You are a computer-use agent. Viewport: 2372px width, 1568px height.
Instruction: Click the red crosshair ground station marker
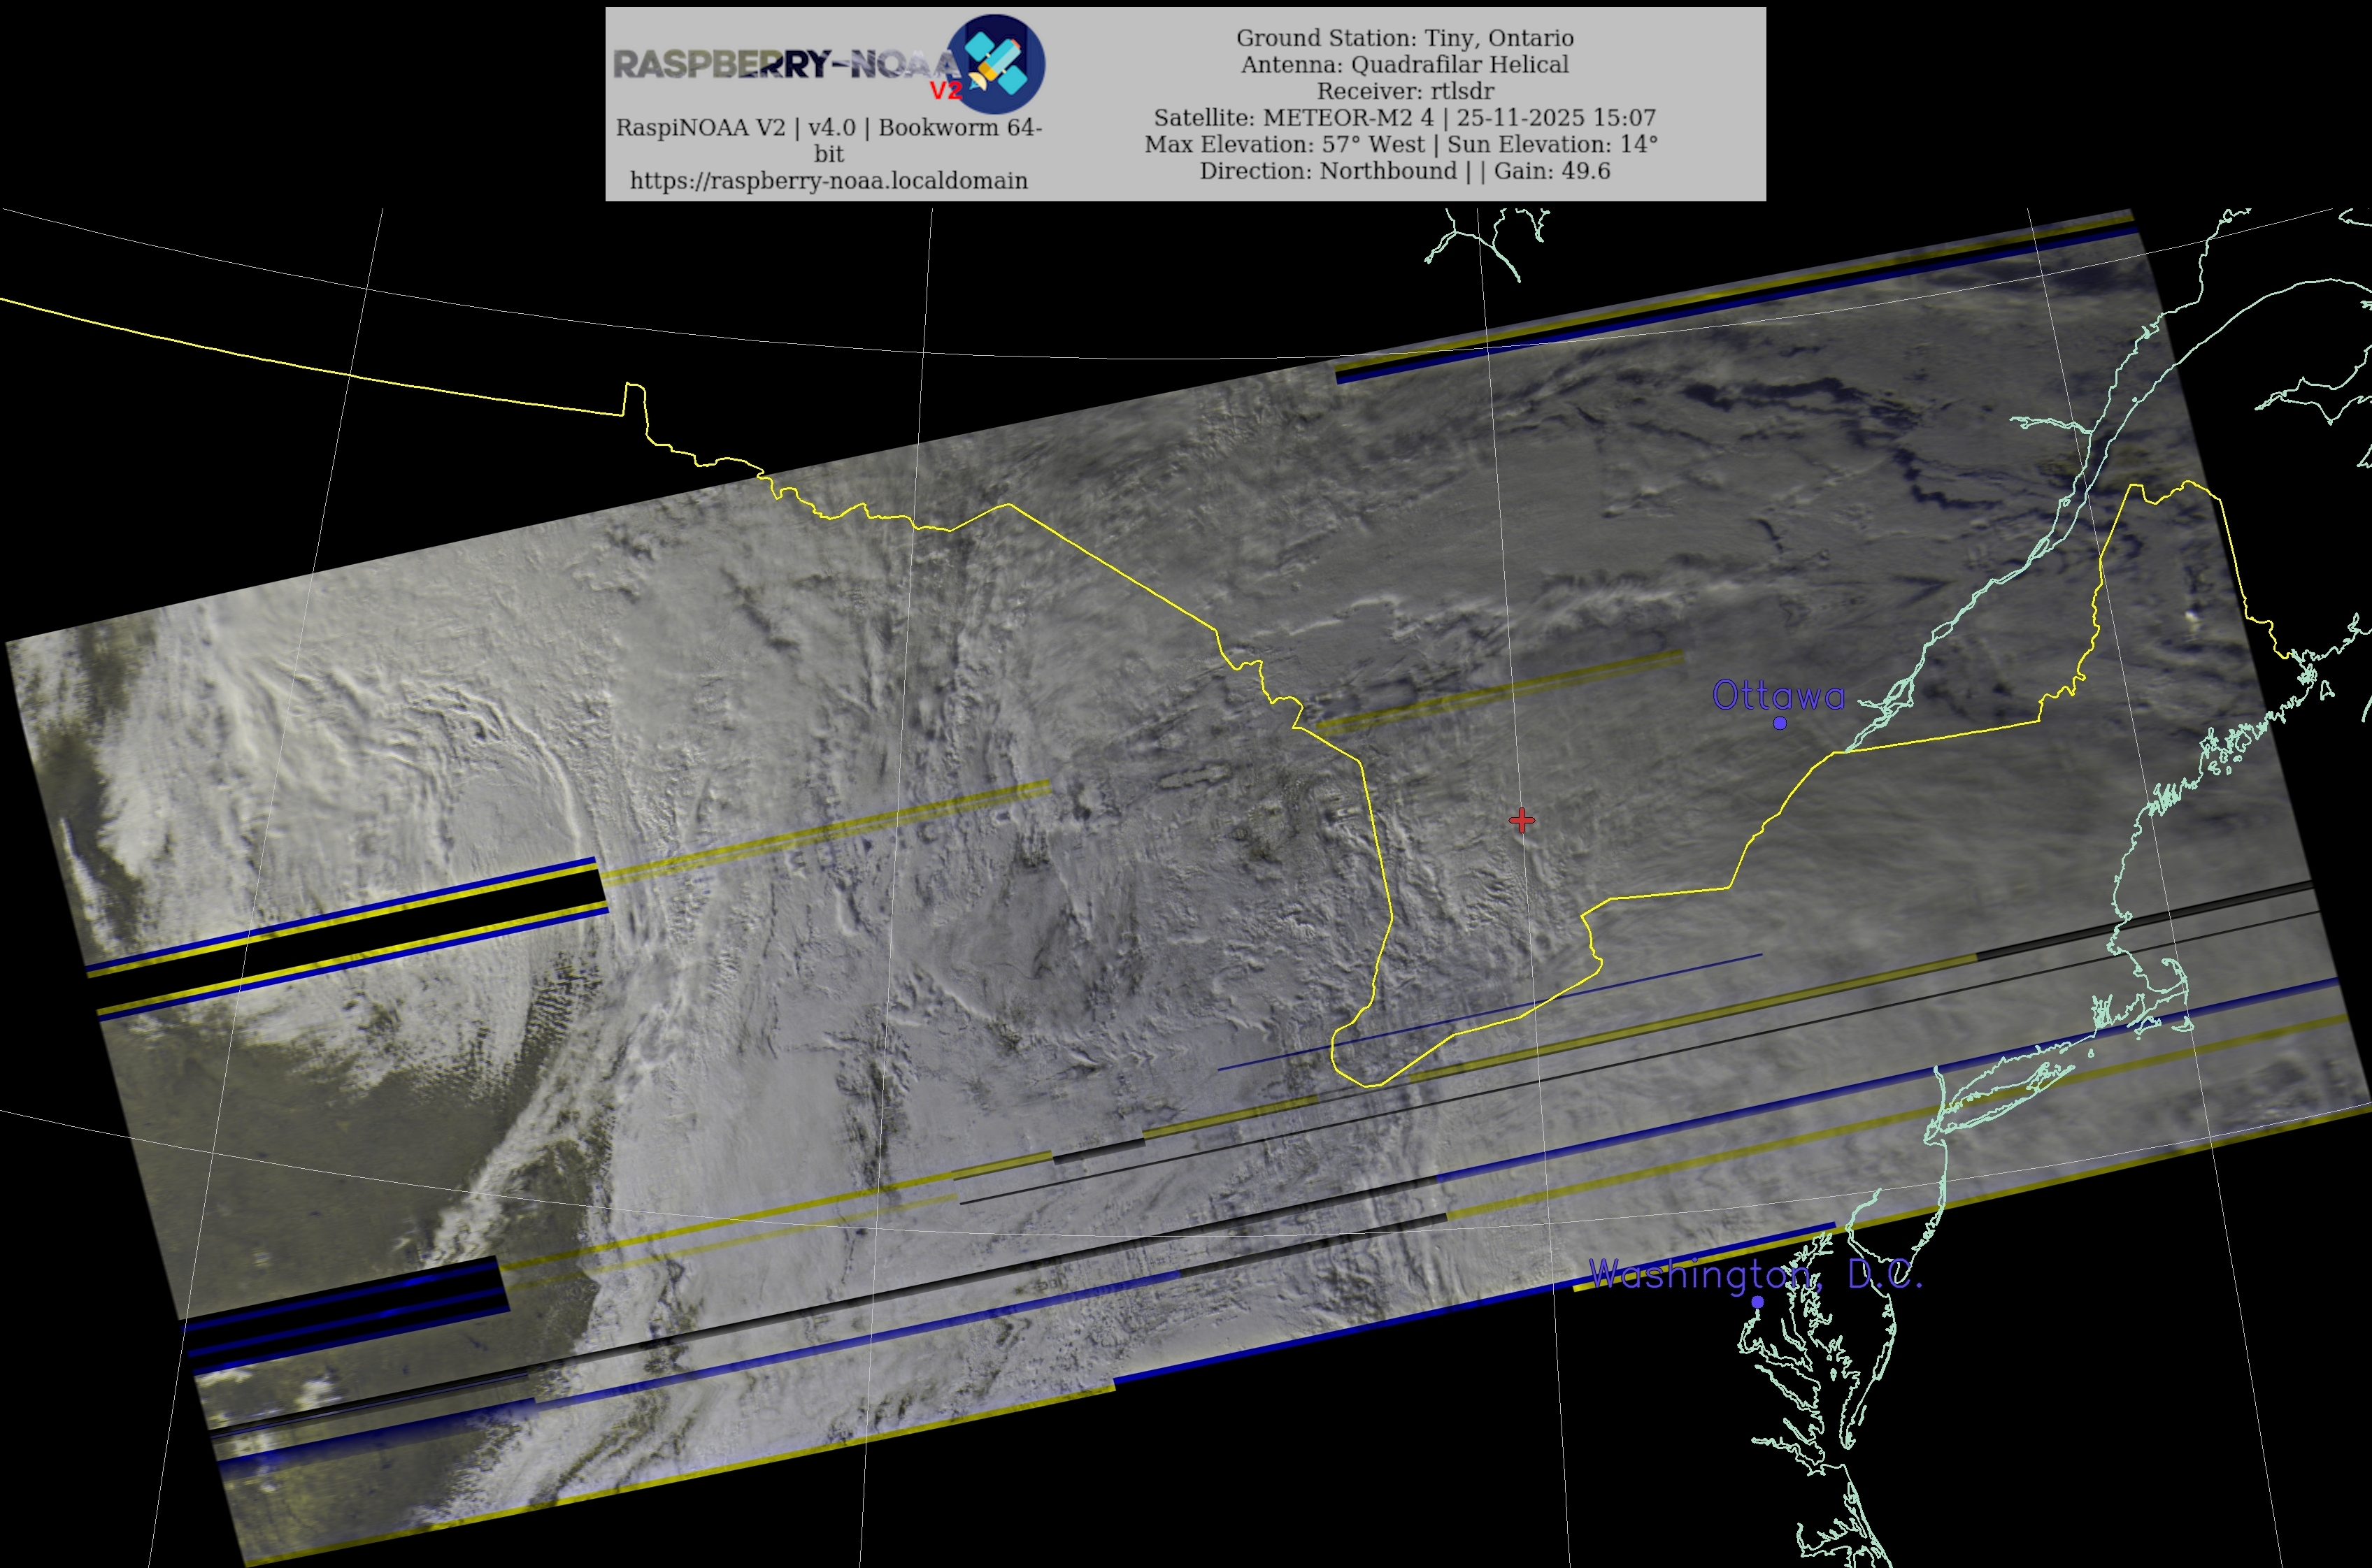1521,821
